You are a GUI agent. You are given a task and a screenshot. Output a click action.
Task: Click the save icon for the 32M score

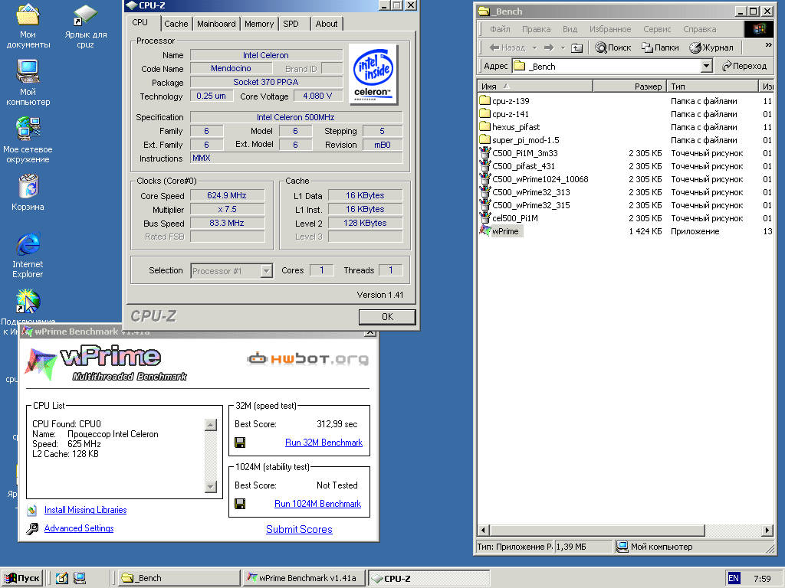point(240,443)
